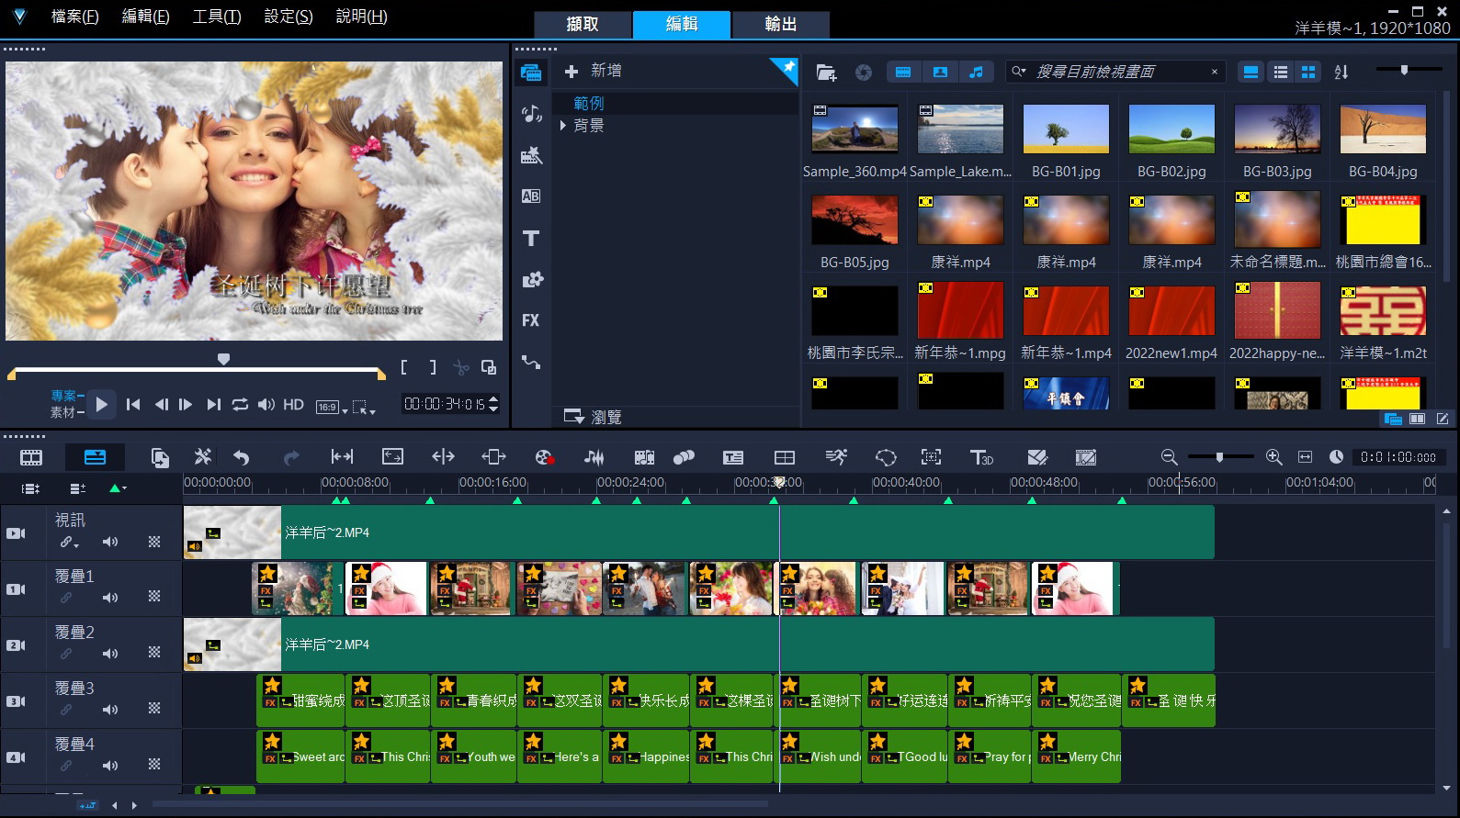
Task: Open the 編輯(E) menu
Action: [x=146, y=17]
